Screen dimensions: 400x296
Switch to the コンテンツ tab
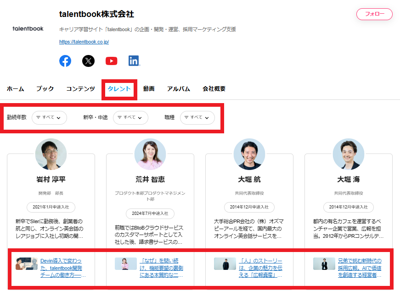[x=80, y=89]
